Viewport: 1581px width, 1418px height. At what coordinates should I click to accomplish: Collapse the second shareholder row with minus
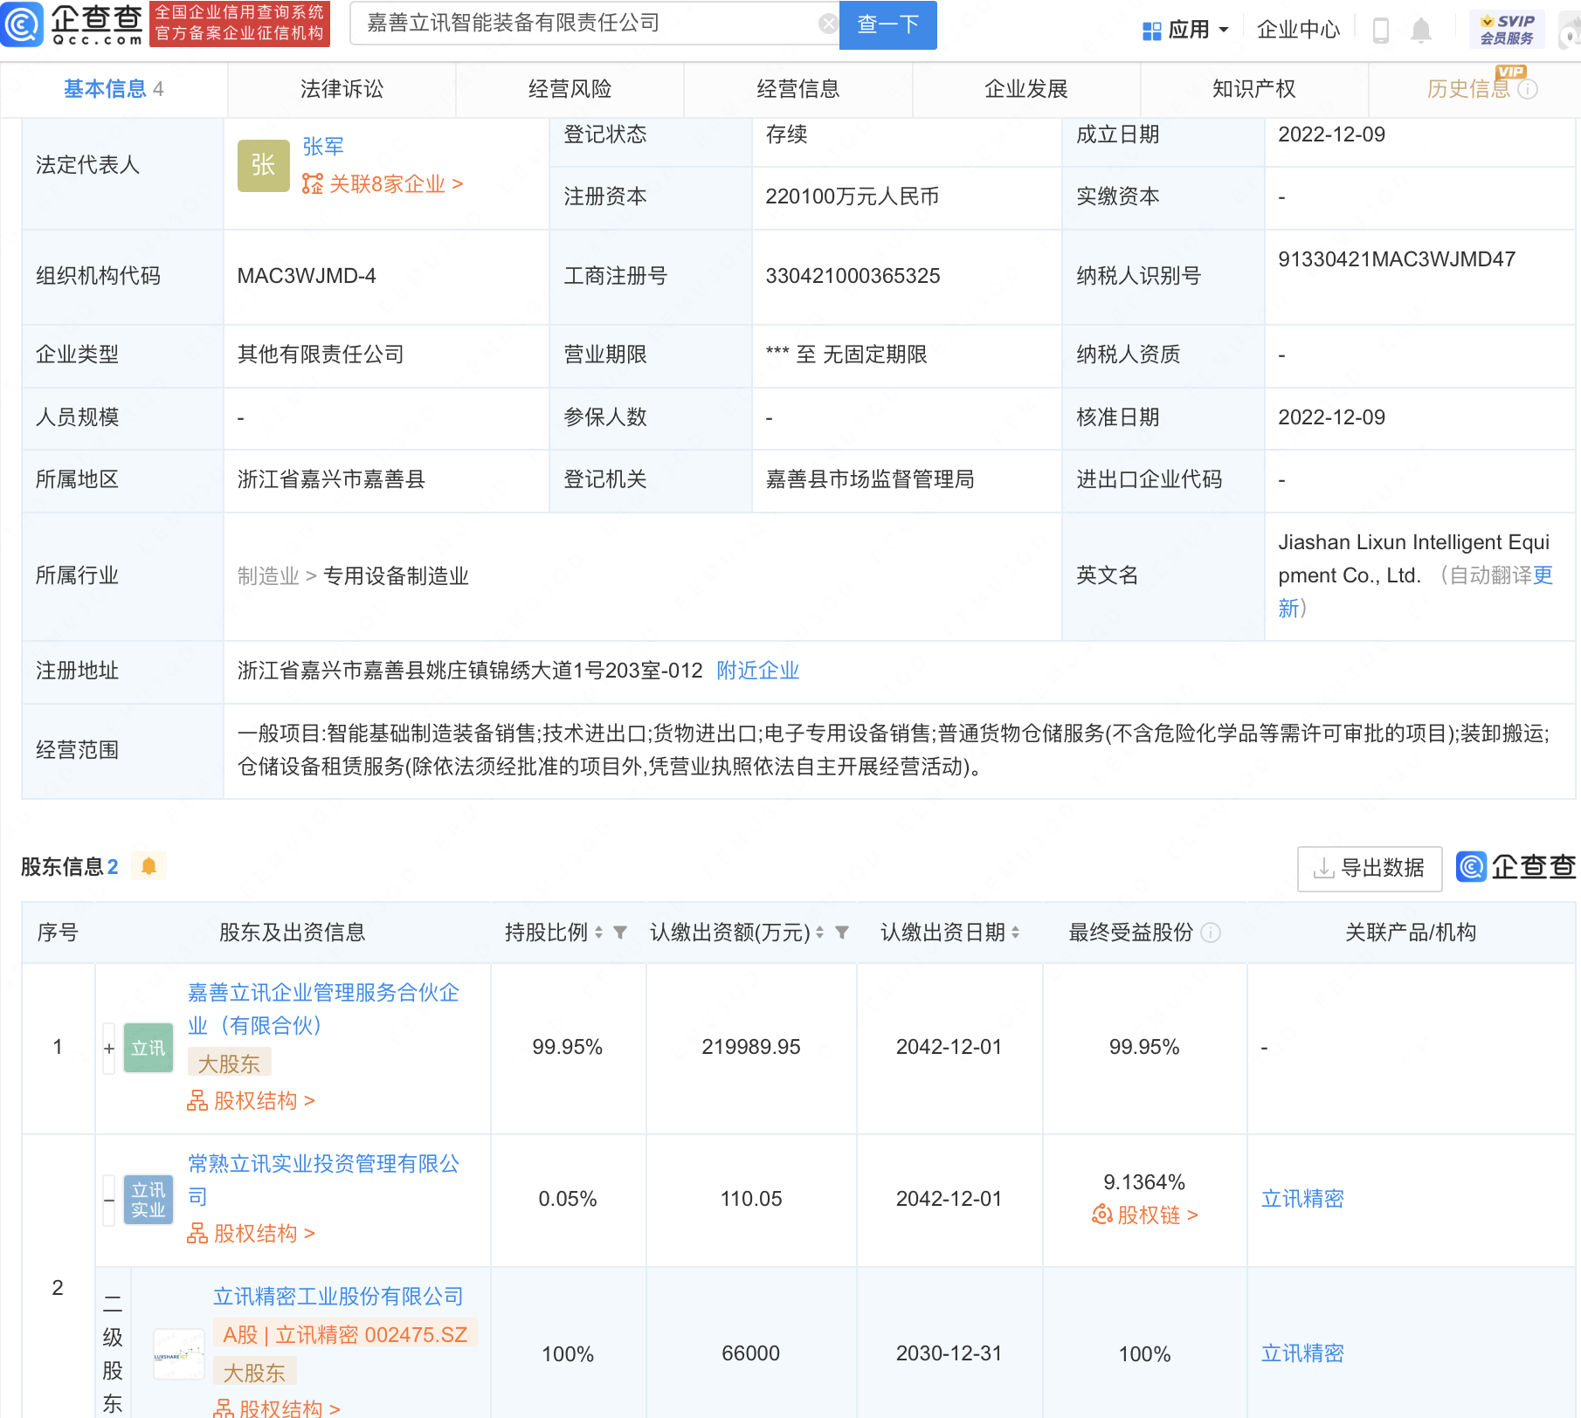[x=109, y=1200]
